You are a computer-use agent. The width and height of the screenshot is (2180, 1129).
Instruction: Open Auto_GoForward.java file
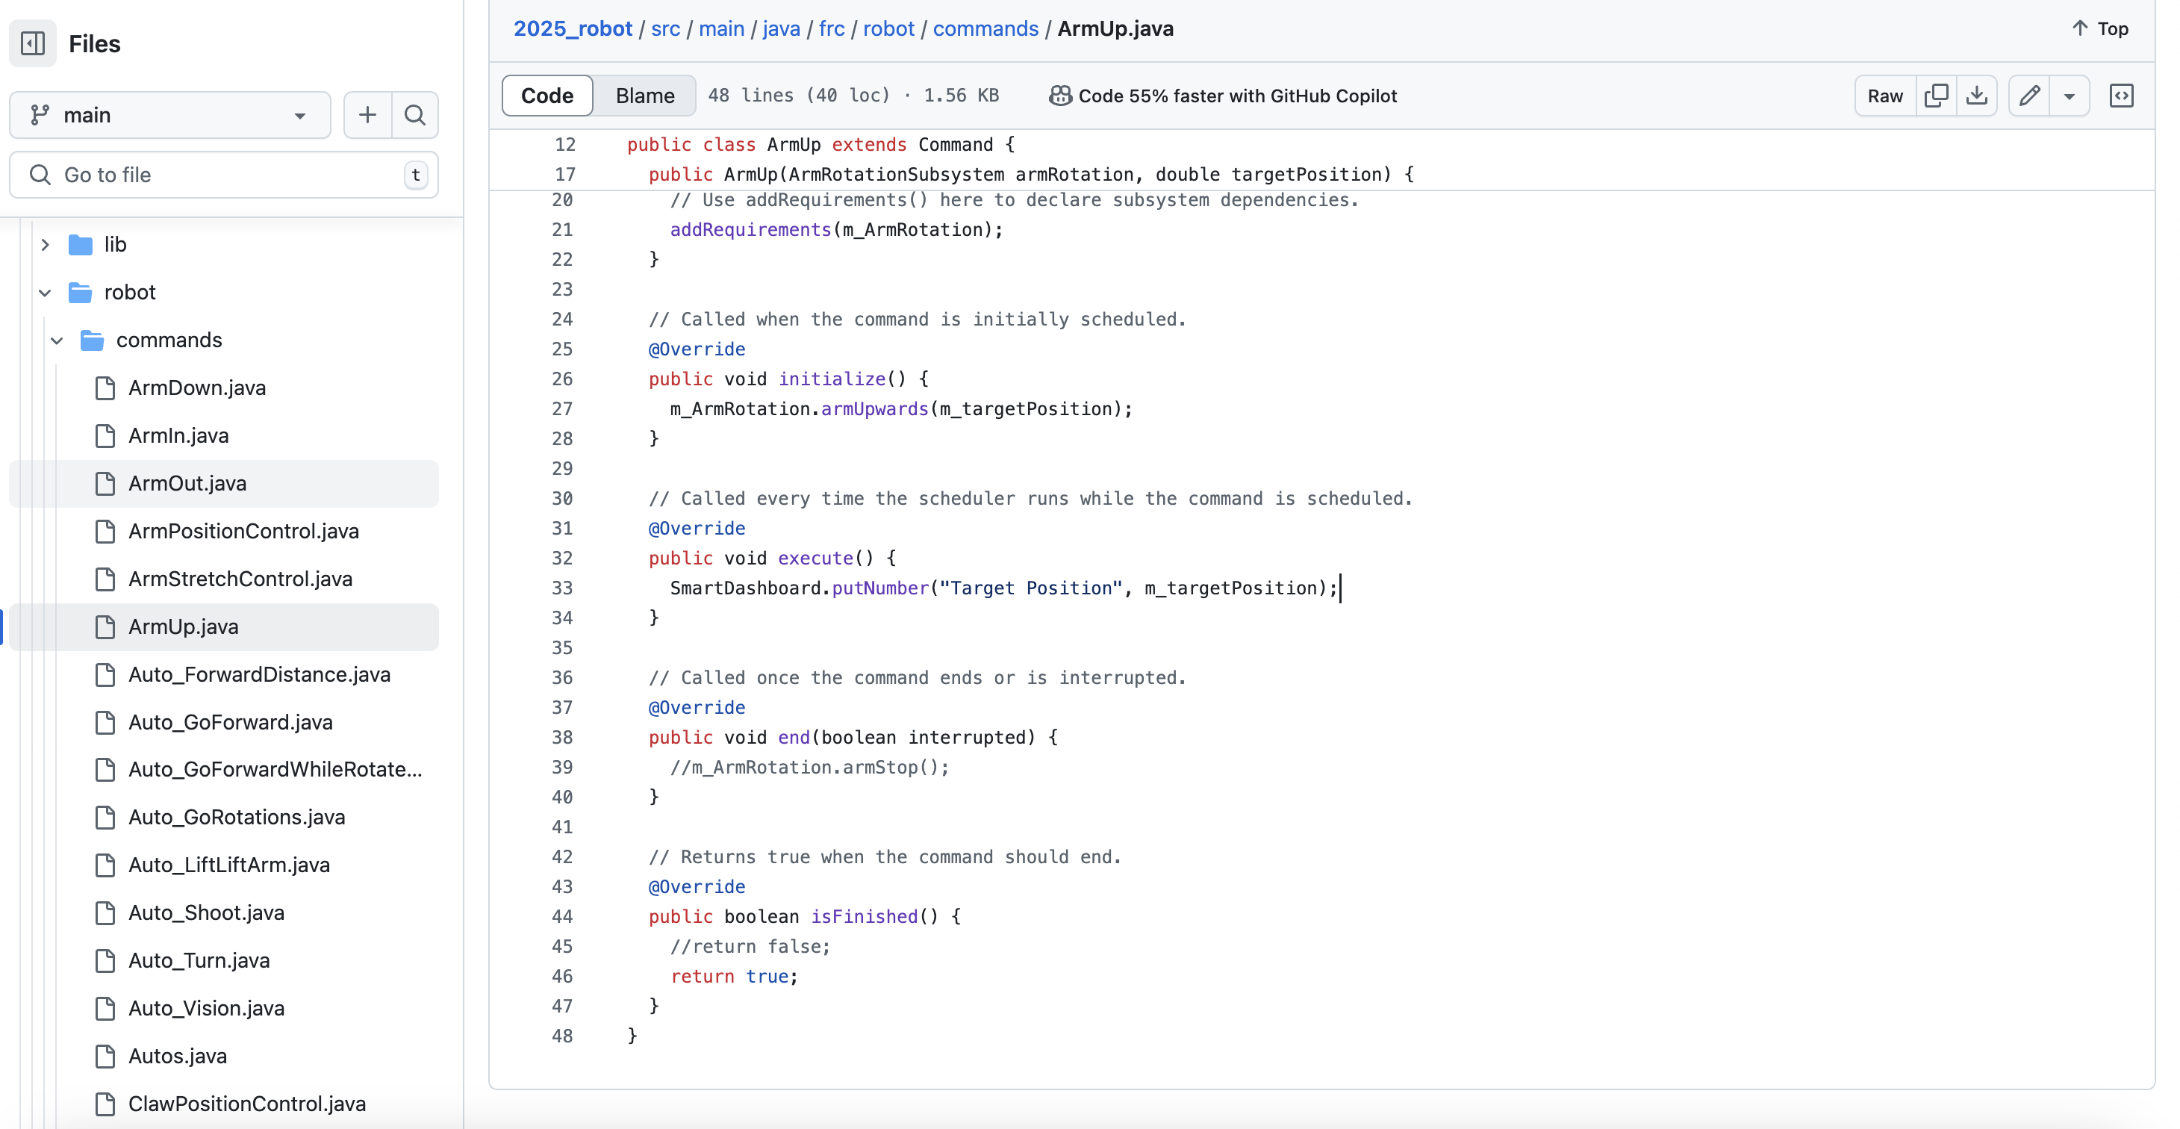tap(230, 723)
